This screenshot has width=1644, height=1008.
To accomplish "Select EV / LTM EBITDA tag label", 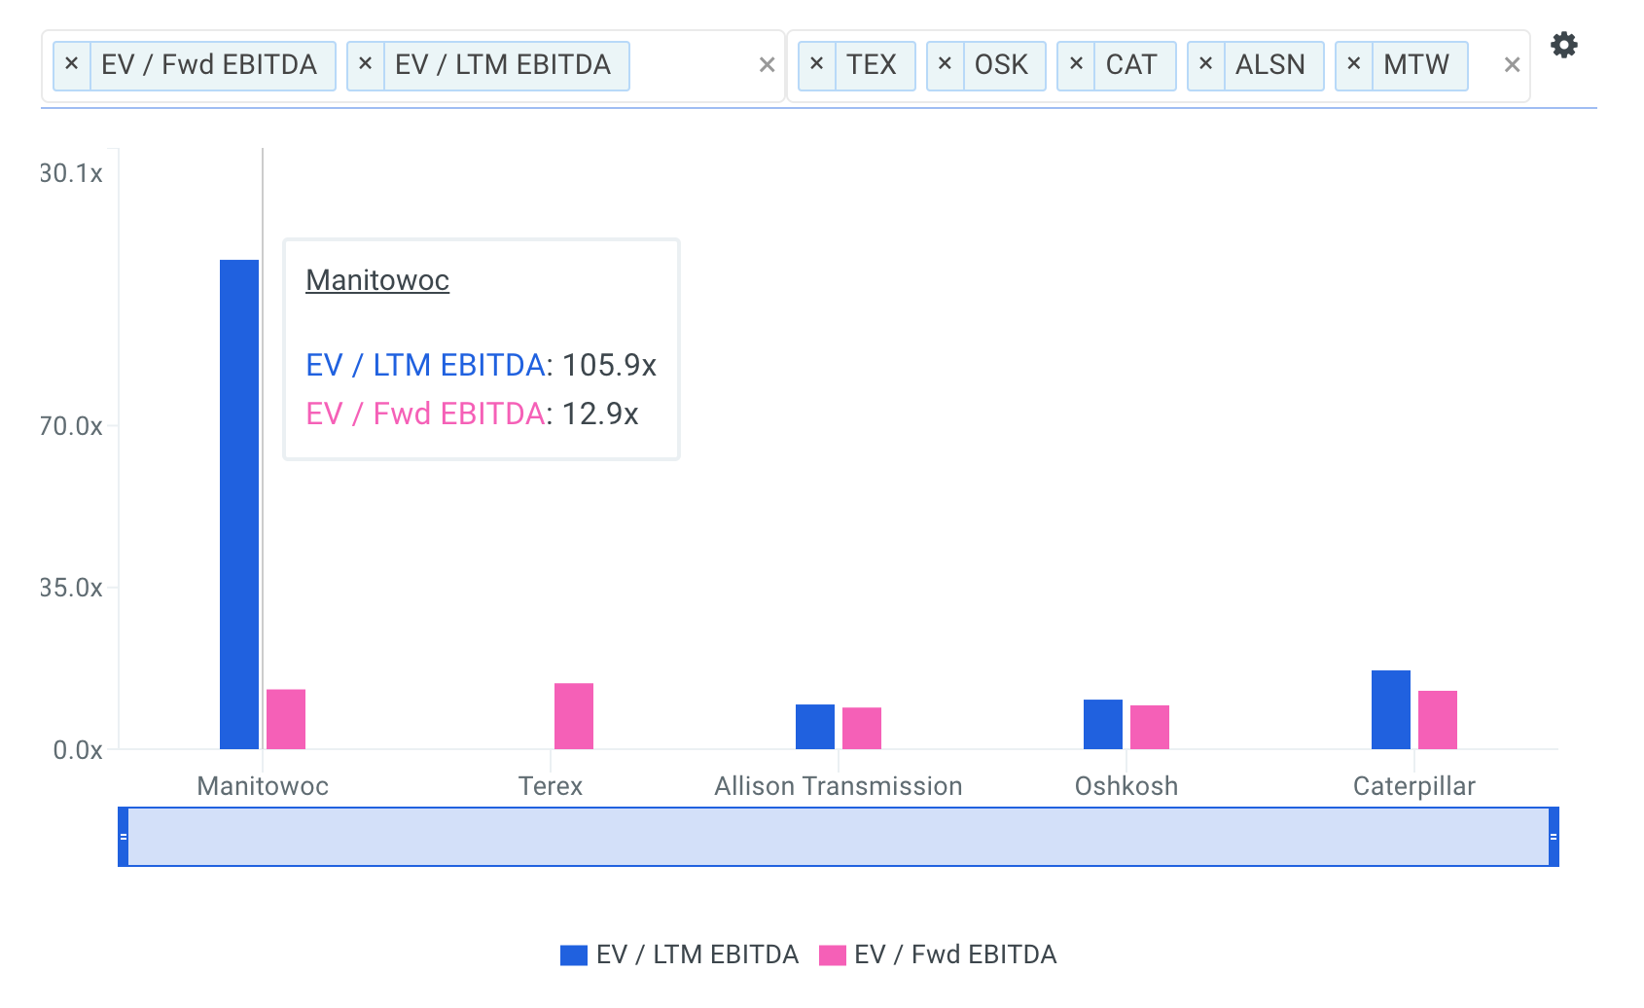I will [x=503, y=64].
